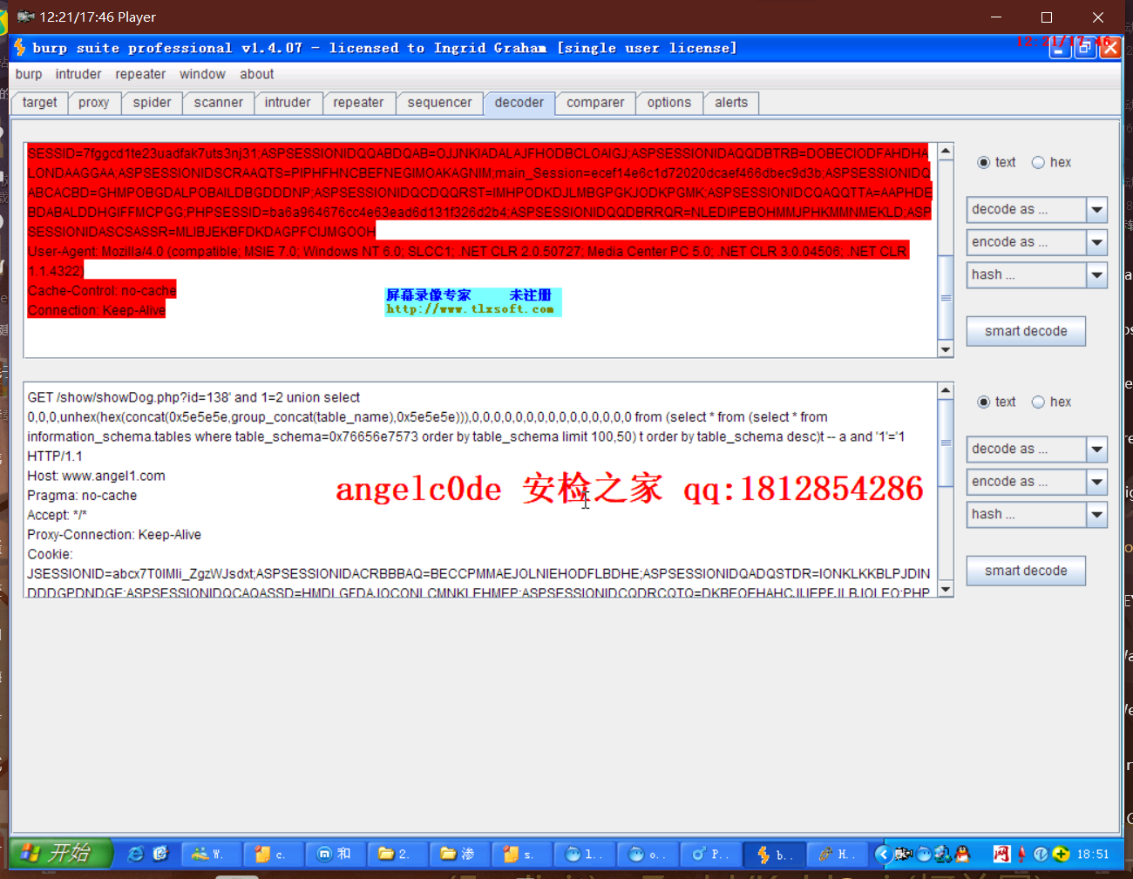1133x879 pixels.
Task: Select the lower panel 'hex' radio button
Action: click(1038, 402)
